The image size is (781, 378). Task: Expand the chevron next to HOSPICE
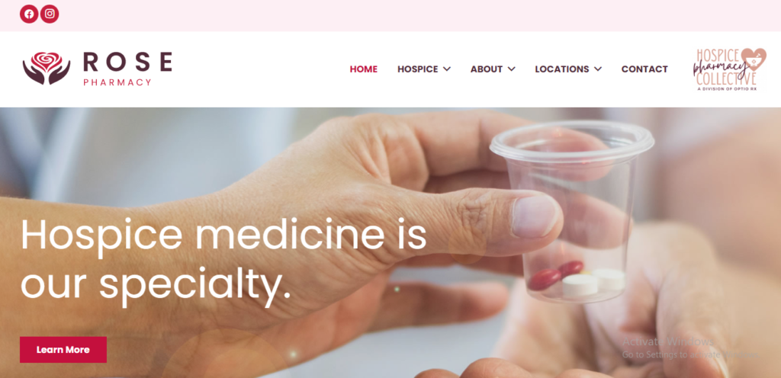pyautogui.click(x=447, y=69)
